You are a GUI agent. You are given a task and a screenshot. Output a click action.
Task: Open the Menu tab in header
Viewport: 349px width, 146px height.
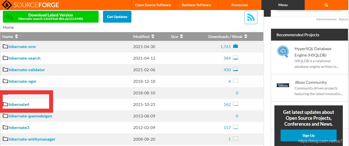click(x=283, y=5)
